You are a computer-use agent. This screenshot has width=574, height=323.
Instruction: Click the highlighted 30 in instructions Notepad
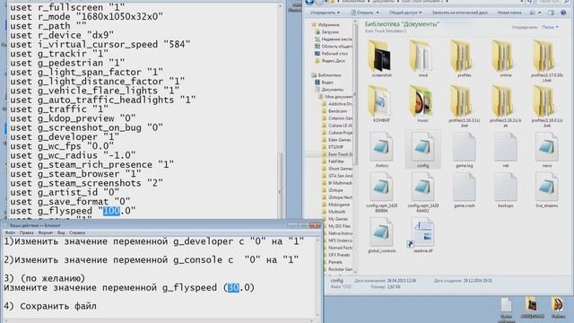[x=233, y=287]
